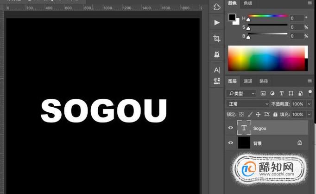Open the 正常 blend mode dropdown
Viewport: 316px width, 194px height.
coord(248,104)
